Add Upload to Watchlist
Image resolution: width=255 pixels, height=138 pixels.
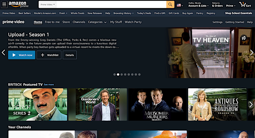(x=49, y=55)
